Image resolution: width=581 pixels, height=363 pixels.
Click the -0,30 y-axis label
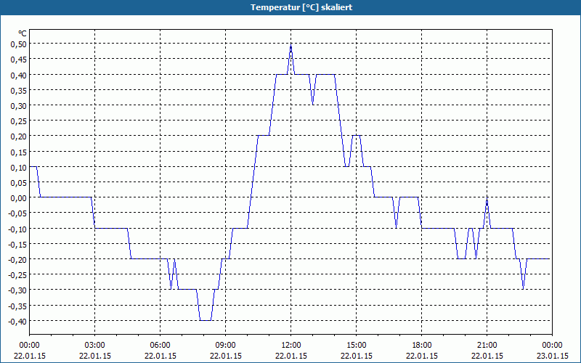18,290
